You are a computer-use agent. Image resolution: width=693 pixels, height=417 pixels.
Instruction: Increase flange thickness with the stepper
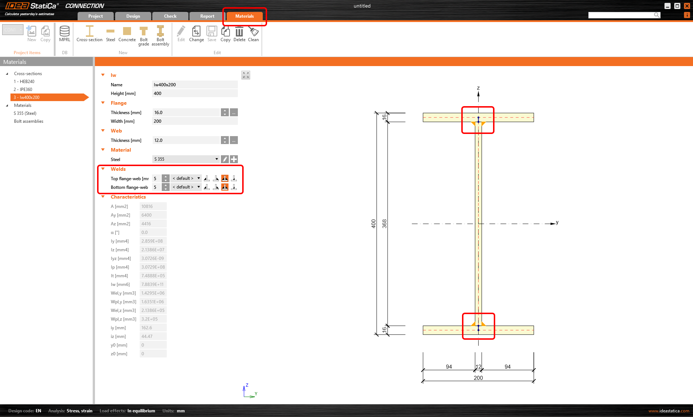(225, 110)
